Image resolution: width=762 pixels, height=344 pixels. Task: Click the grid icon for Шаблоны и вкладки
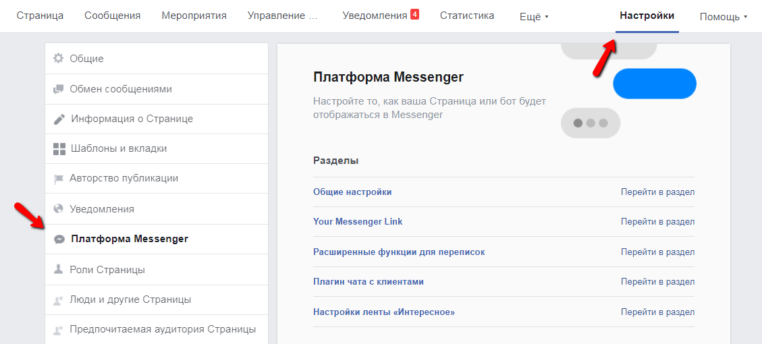pos(59,148)
